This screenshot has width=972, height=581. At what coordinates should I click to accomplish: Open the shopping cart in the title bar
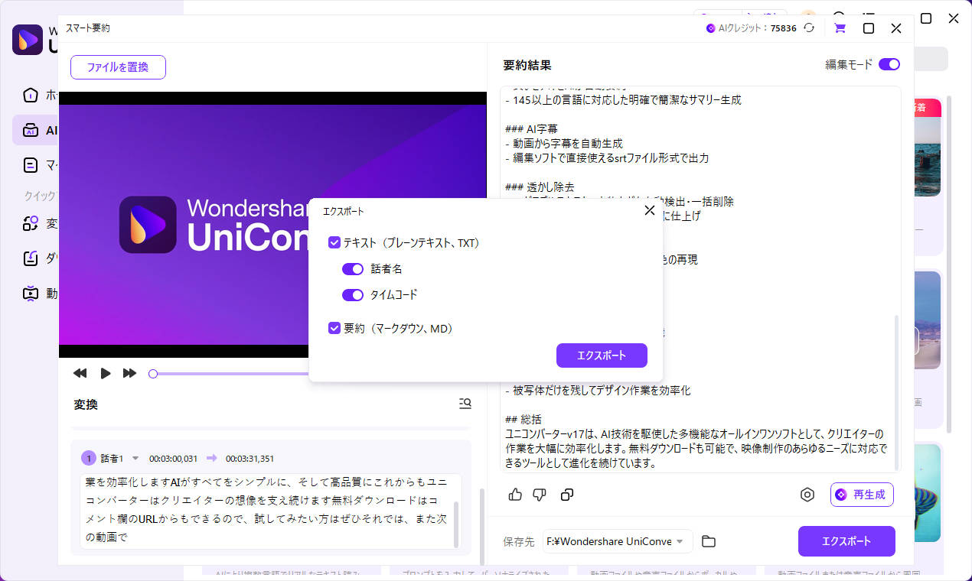pos(840,28)
